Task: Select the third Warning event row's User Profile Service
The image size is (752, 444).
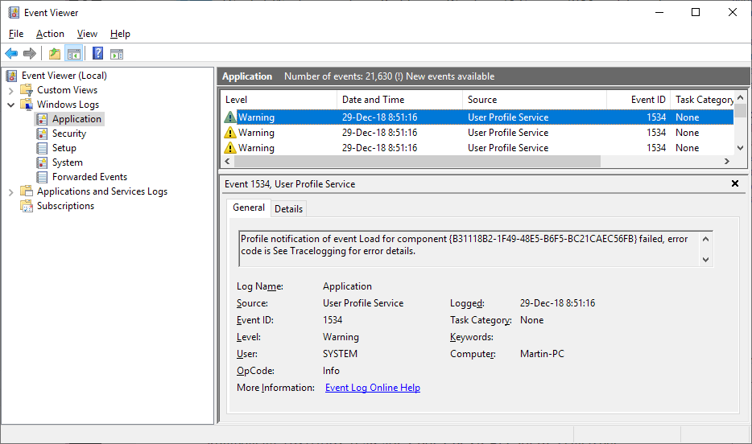Action: [508, 148]
